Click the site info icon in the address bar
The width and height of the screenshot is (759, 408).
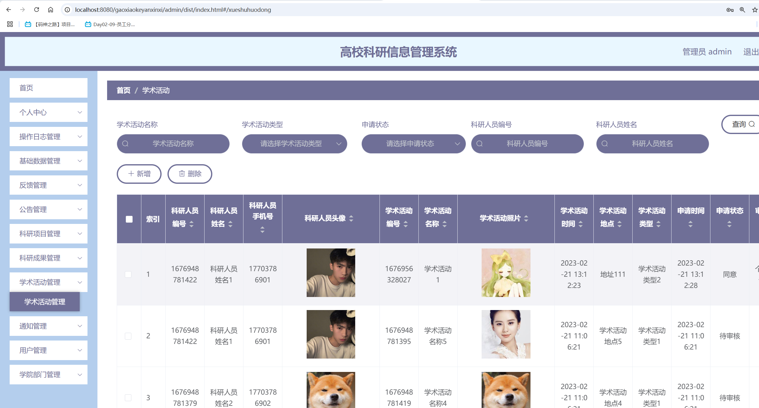point(67,10)
